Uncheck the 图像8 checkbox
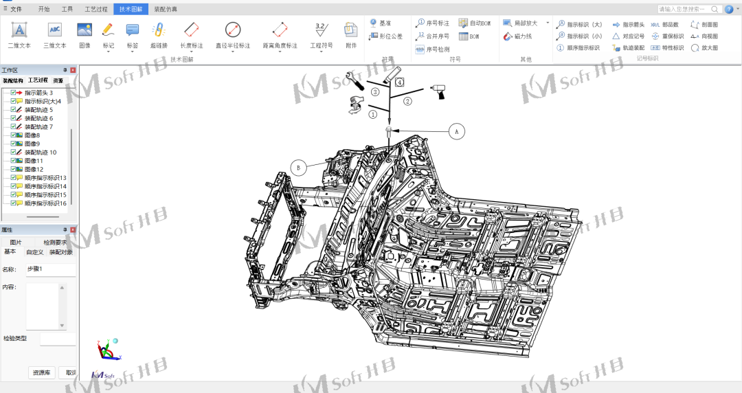 point(14,135)
